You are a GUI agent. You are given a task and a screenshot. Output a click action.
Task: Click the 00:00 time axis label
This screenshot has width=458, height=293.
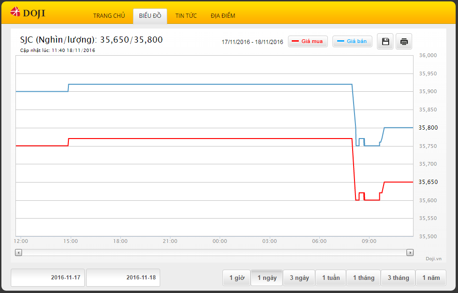[220, 242]
